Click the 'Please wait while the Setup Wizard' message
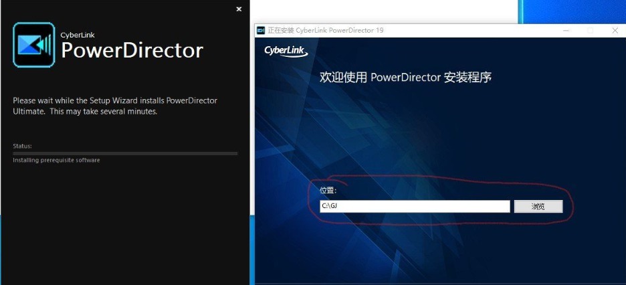The height and width of the screenshot is (285, 626). [x=115, y=106]
